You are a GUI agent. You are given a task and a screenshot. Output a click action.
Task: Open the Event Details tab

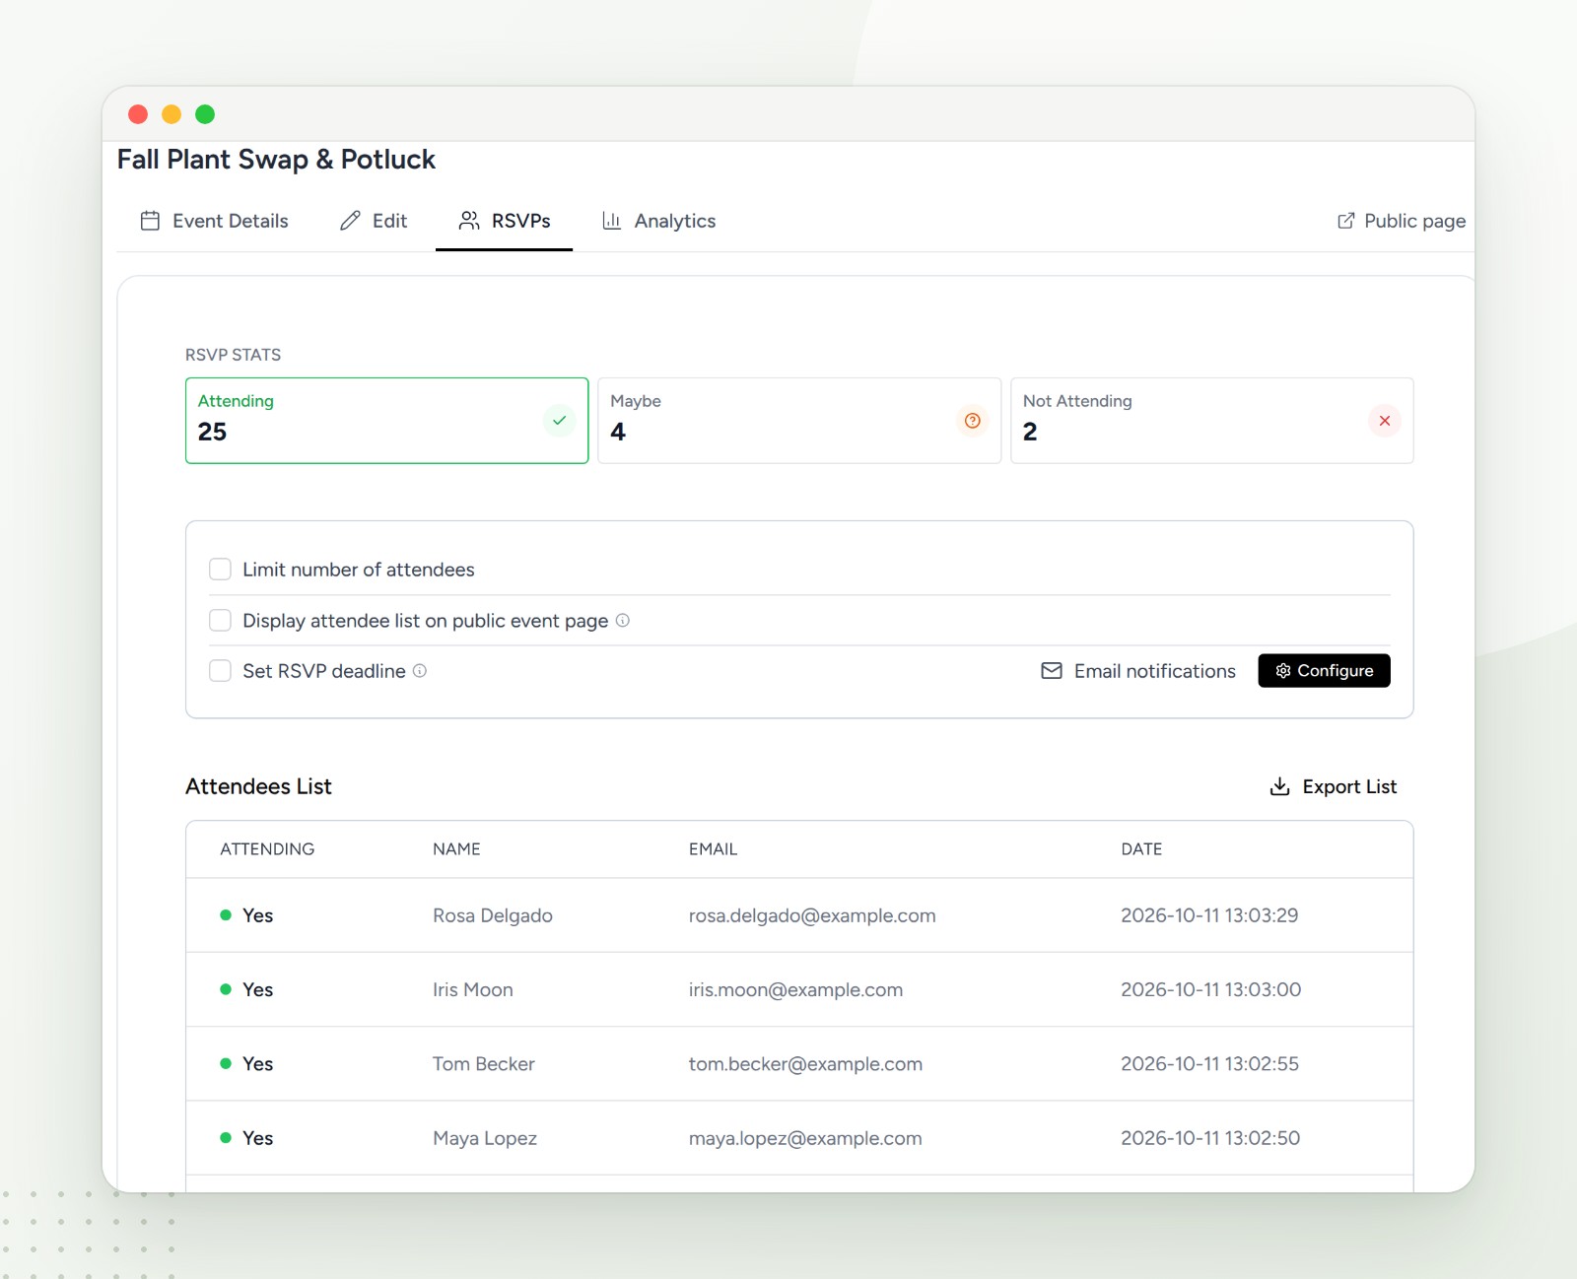[x=215, y=221]
